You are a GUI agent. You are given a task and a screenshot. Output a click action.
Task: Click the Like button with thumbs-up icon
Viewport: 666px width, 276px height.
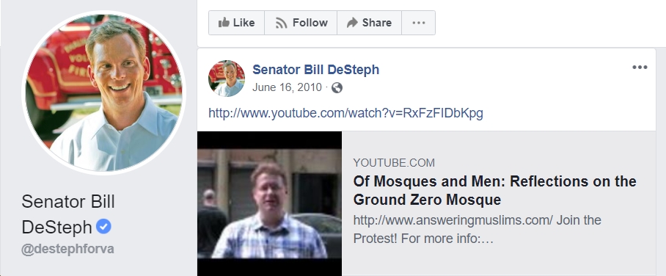[237, 23]
